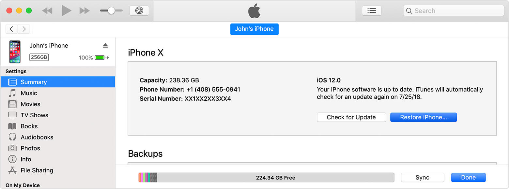Image resolution: width=509 pixels, height=189 pixels.
Task: Click the Restore iPhone button
Action: click(423, 117)
